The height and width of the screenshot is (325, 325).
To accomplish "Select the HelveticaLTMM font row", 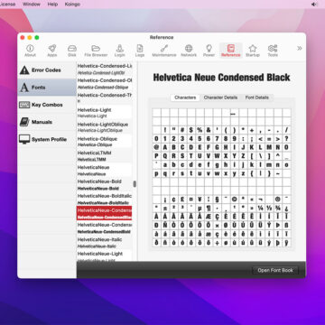I will click(105, 156).
